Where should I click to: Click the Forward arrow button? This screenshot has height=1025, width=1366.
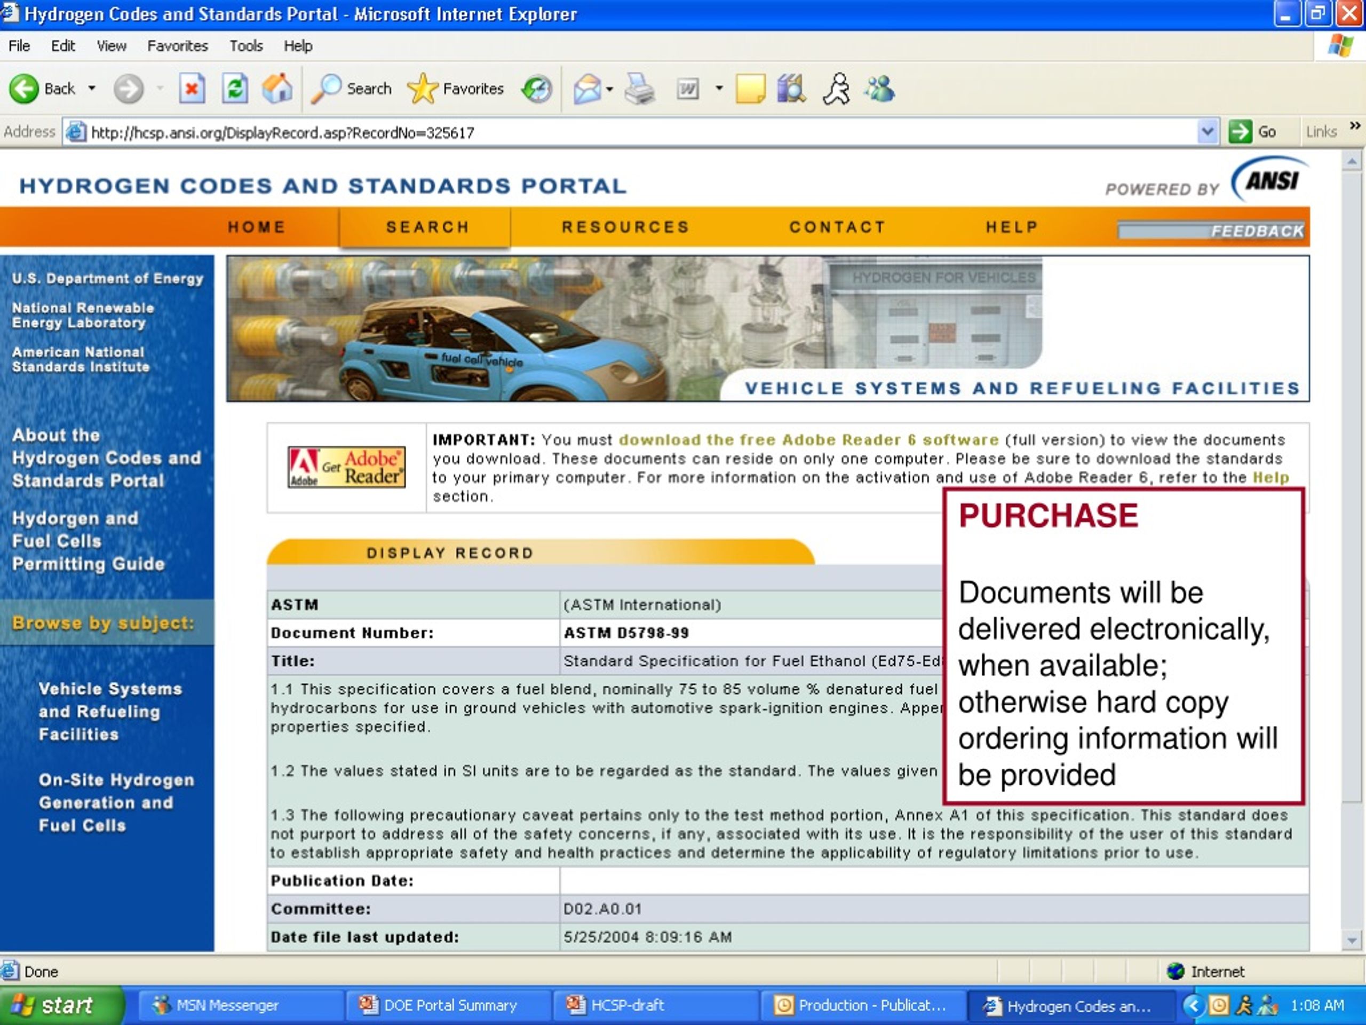(x=129, y=89)
